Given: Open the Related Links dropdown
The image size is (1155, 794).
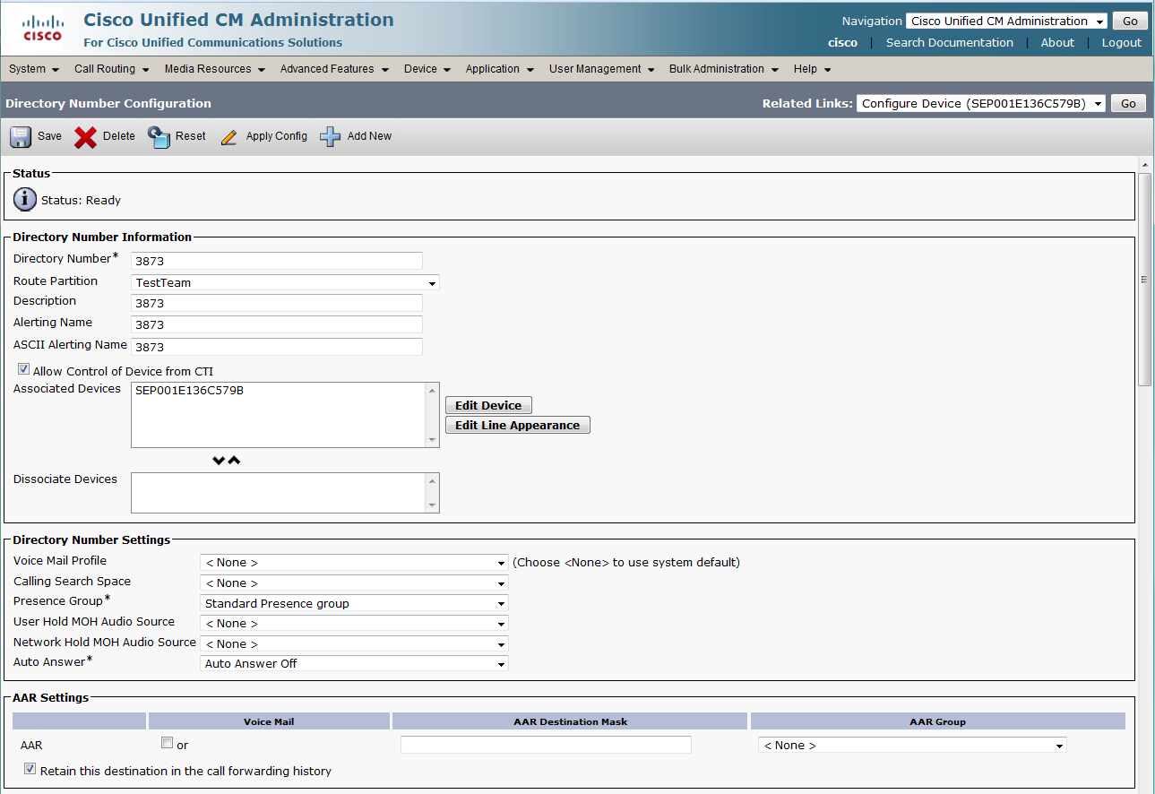Looking at the screenshot, I should (981, 104).
